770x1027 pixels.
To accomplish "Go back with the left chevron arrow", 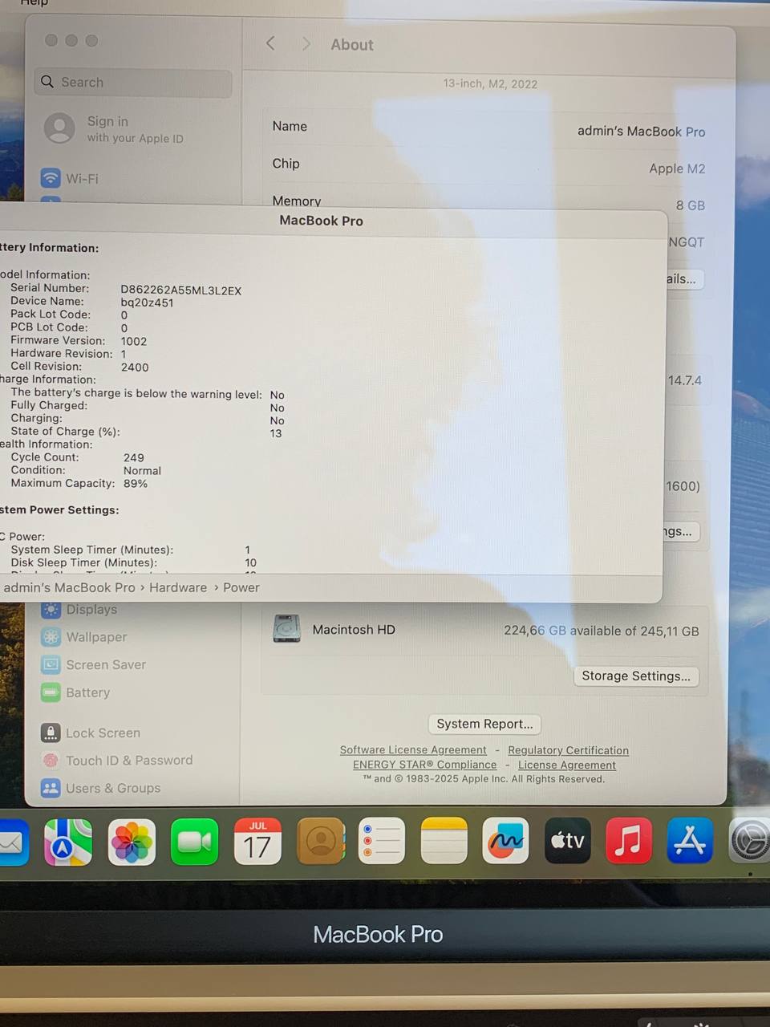I will (x=270, y=43).
